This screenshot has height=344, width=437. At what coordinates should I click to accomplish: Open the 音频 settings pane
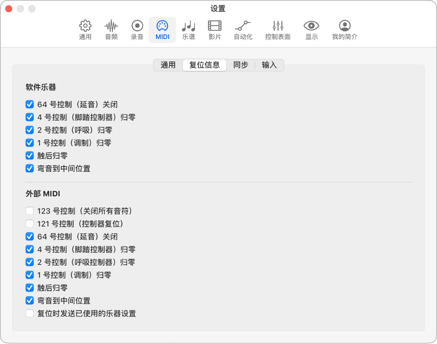(x=111, y=30)
